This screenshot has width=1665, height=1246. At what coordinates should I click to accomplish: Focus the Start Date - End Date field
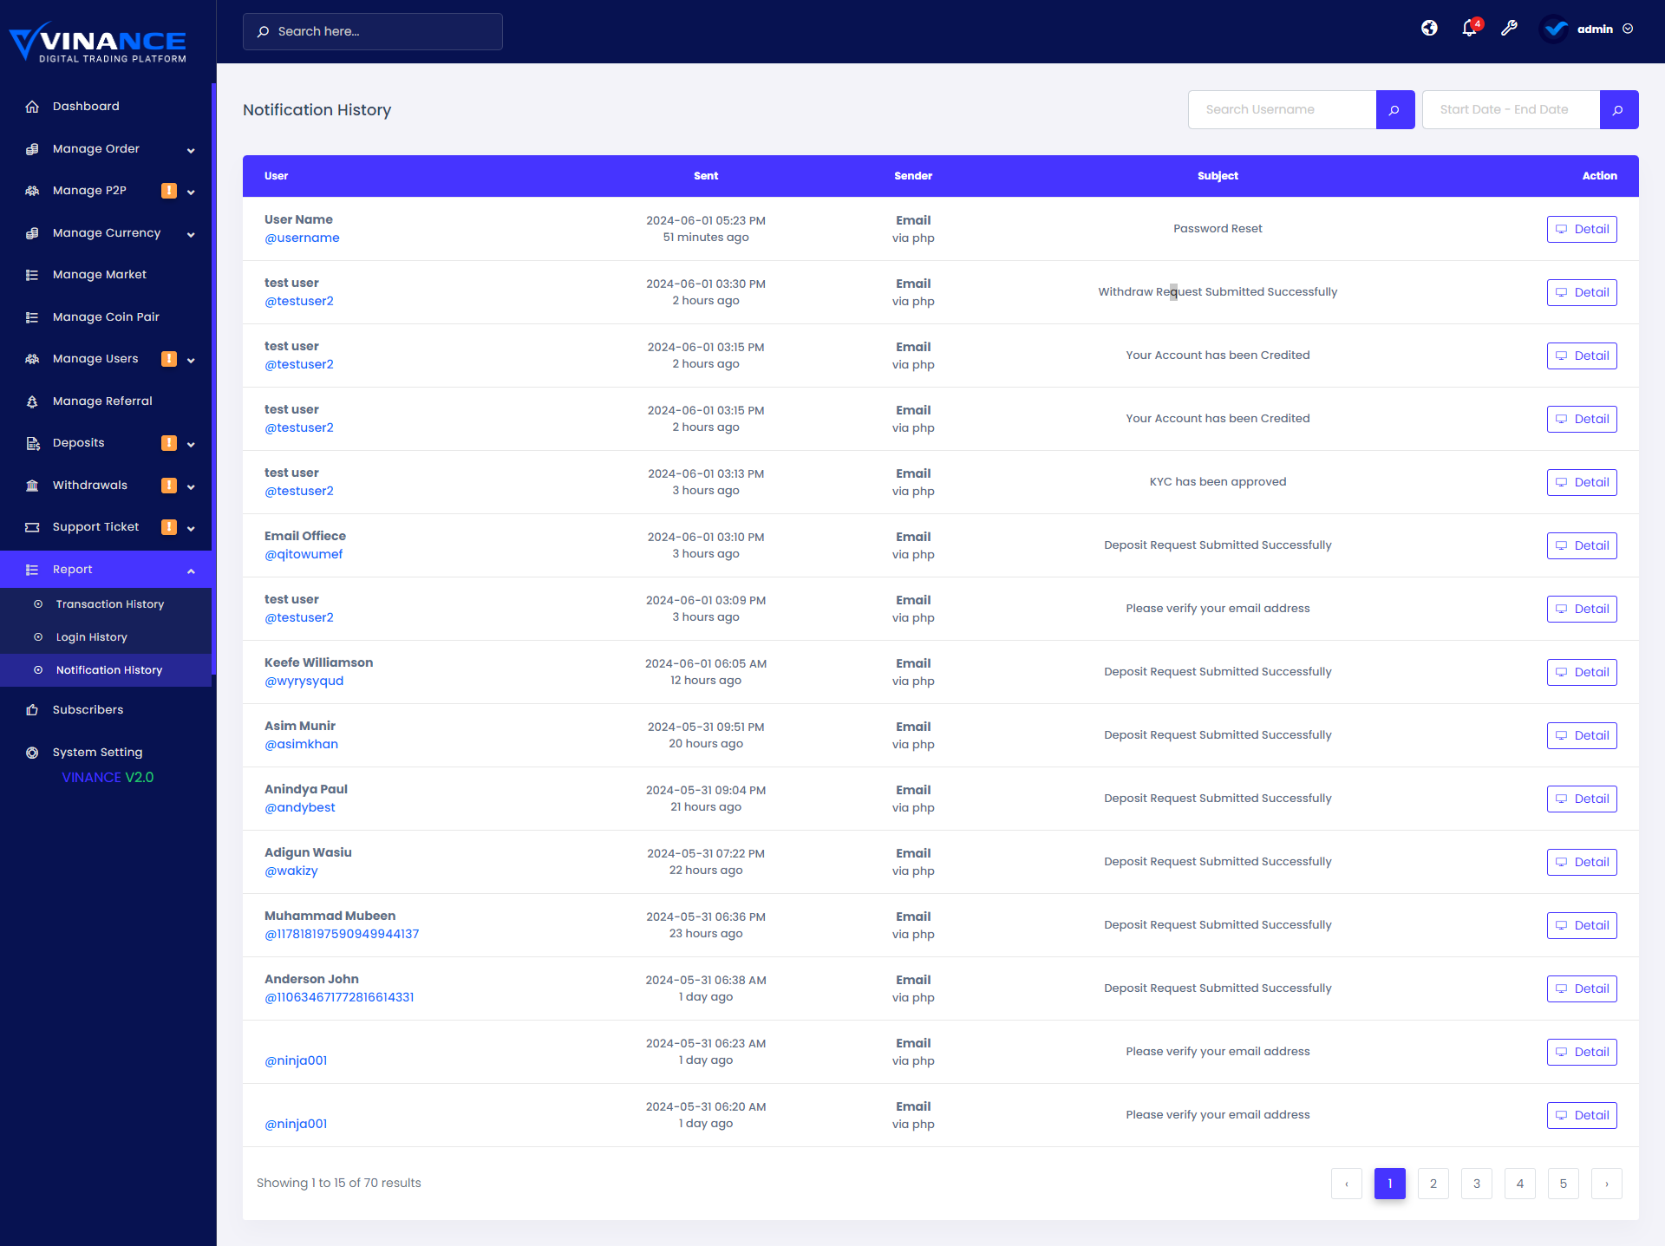tap(1511, 110)
